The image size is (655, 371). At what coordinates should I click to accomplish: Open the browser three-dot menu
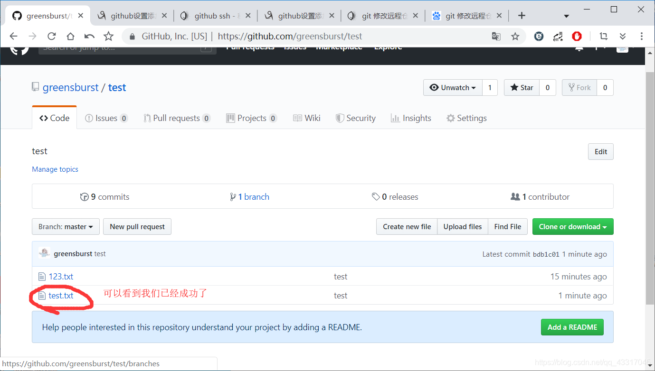[641, 36]
